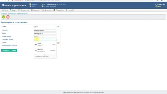This screenshot has width=167, height=94.
Task: Click the Выход logout link
Action: [159, 6]
